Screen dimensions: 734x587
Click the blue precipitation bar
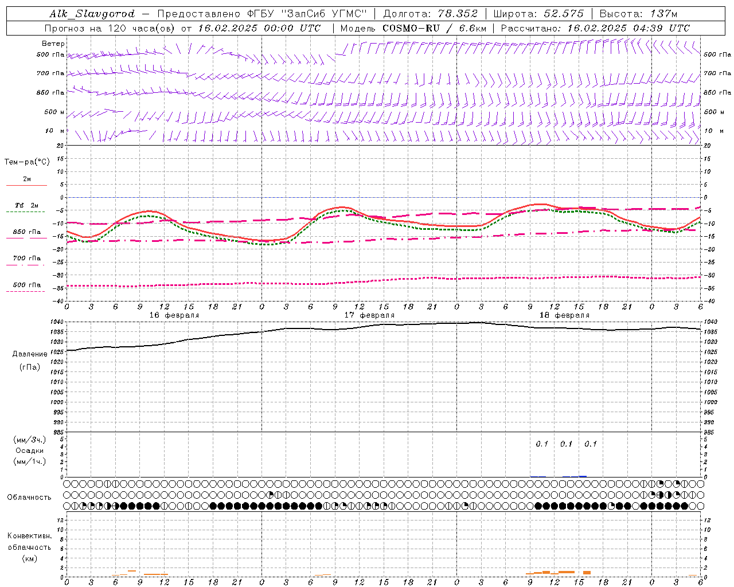583,476
